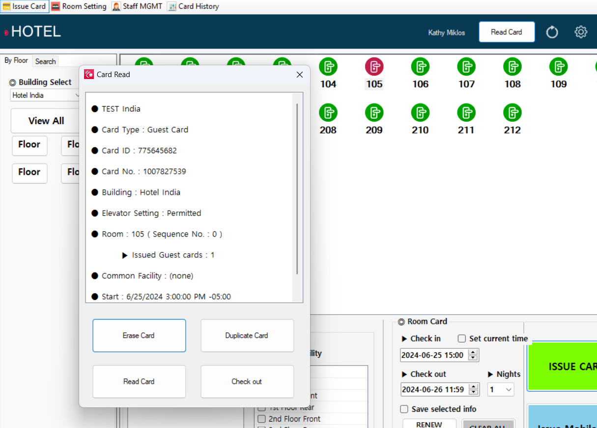
Task: Decrease the Check out date stepper
Action: tap(474, 392)
